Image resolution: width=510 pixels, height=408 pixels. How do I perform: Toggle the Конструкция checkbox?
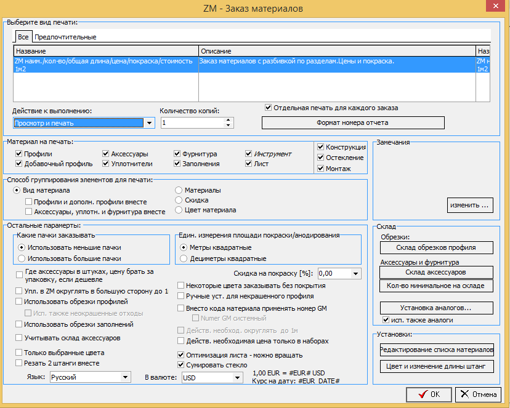pos(320,147)
